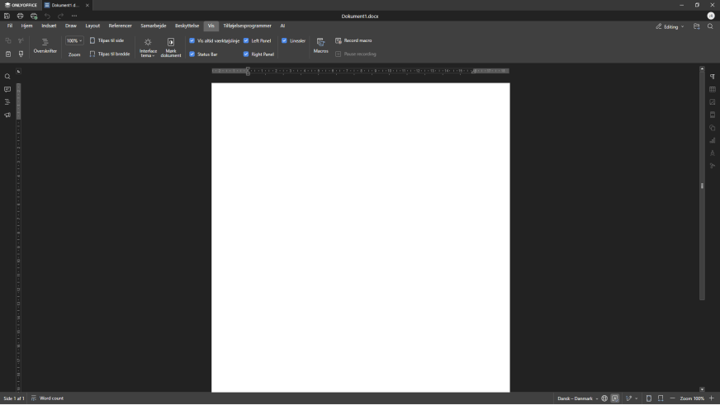720x405 pixels.
Task: Click the Record macro button
Action: (x=353, y=40)
